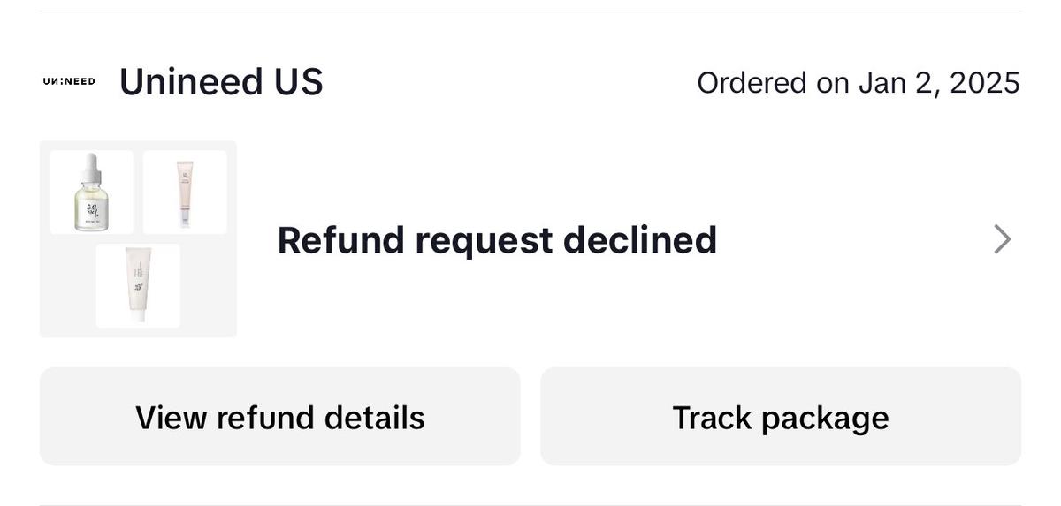Image resolution: width=1061 pixels, height=506 pixels.
Task: Visit the seller page titled Unineed US
Action: coord(221,81)
